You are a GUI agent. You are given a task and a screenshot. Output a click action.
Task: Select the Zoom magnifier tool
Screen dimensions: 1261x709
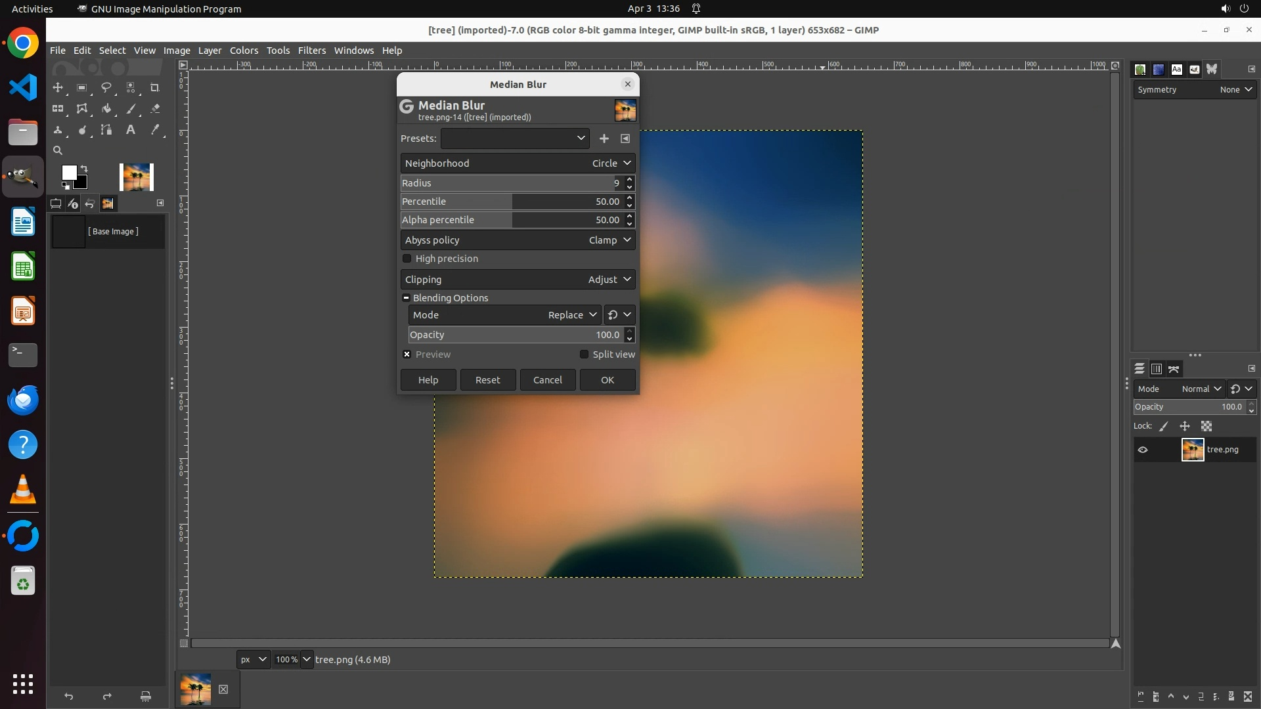pos(58,150)
